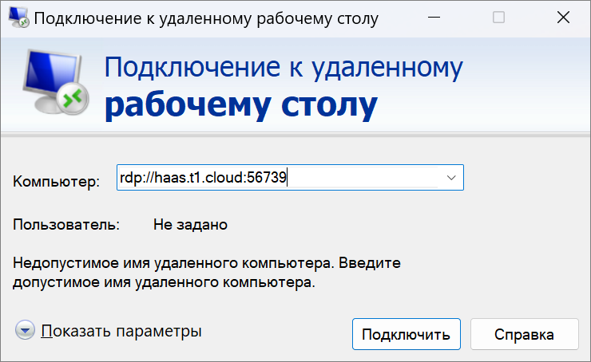This screenshot has width=591, height=362.
Task: Click the window title text in title bar
Action: point(206,19)
